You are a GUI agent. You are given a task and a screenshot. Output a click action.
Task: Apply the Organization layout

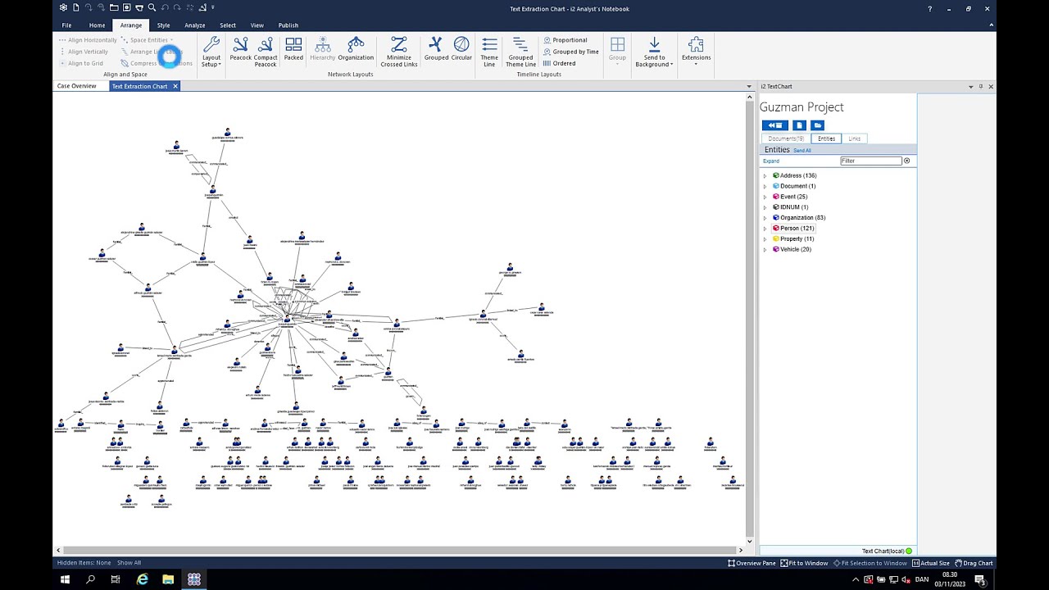click(356, 49)
